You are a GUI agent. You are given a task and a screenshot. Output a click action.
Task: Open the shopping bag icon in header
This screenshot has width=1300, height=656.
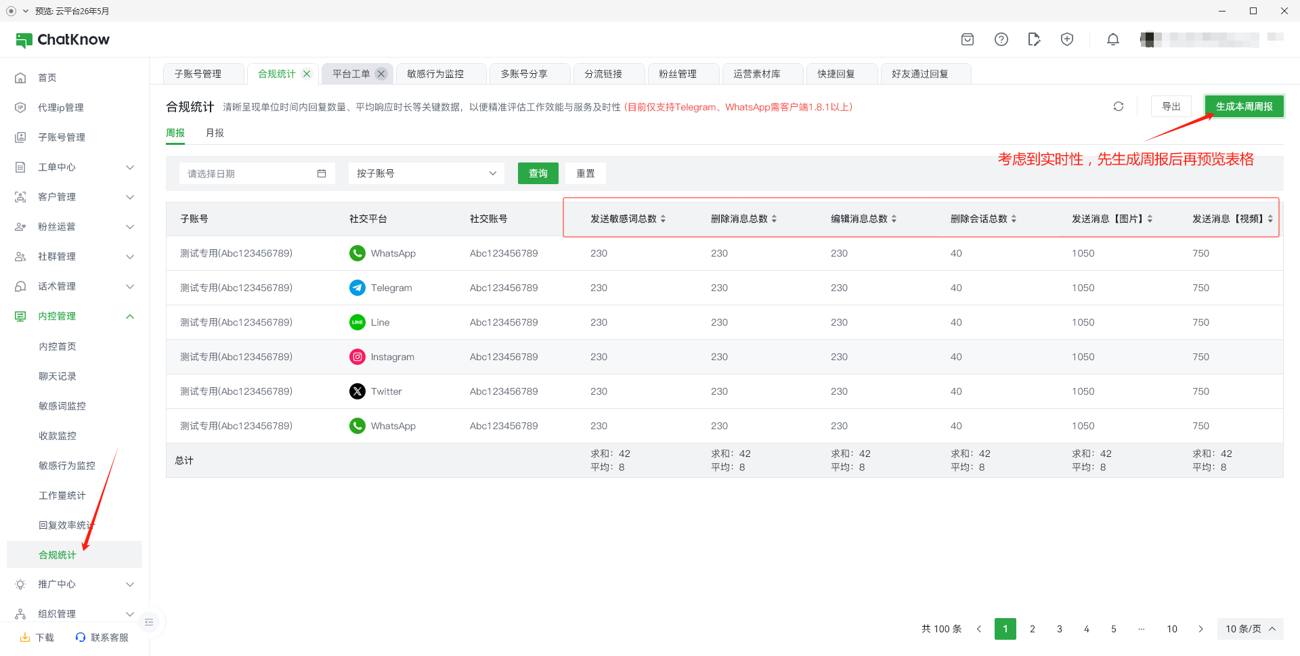pos(968,39)
